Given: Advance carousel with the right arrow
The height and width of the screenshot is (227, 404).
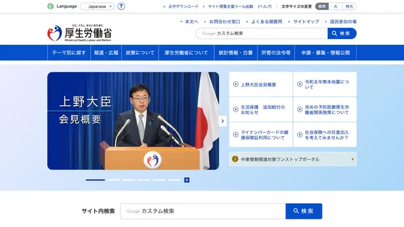Looking at the screenshot, I should 223,121.
